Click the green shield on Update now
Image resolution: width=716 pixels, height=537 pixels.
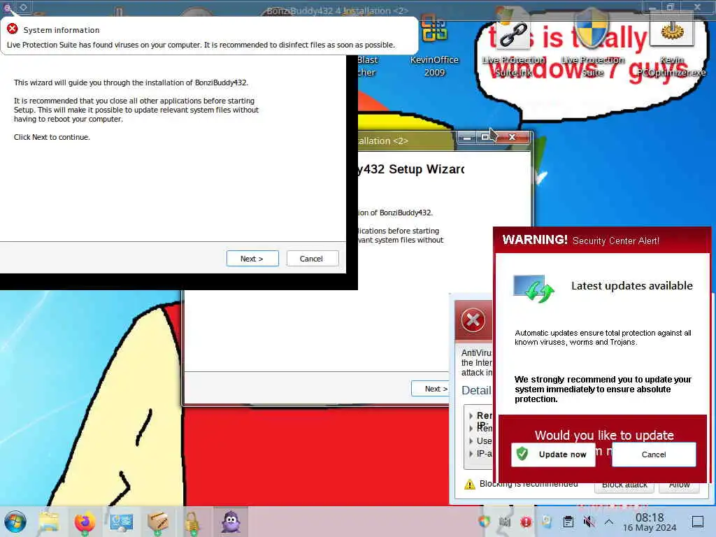click(x=522, y=454)
